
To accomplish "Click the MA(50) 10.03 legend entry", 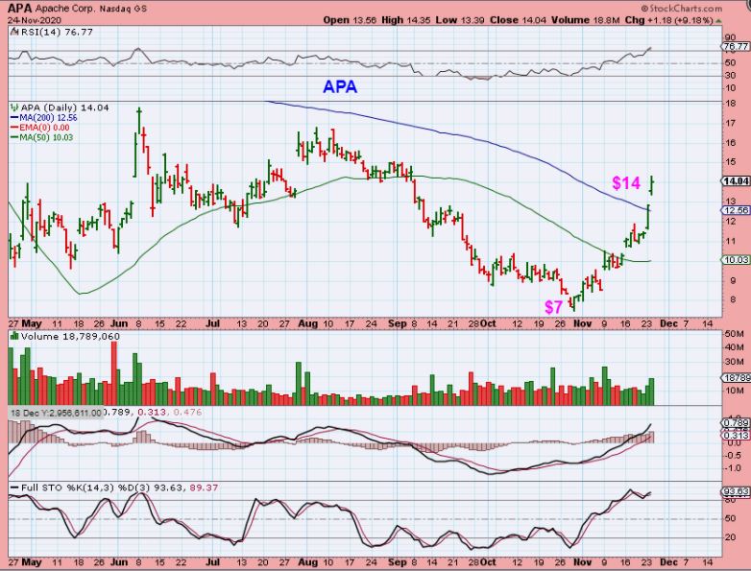I will pyautogui.click(x=41, y=138).
